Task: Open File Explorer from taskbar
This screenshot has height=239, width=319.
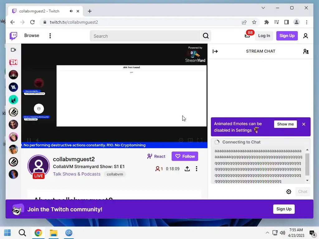Action: pyautogui.click(x=54, y=233)
